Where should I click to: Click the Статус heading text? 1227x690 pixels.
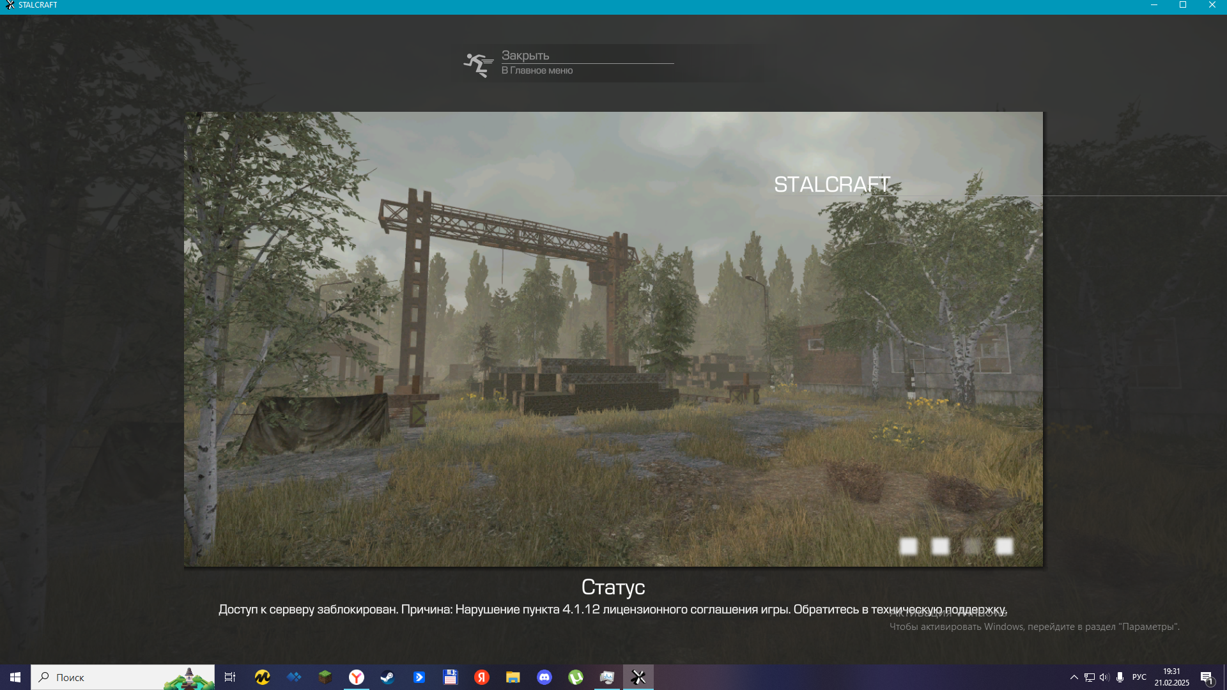point(613,586)
